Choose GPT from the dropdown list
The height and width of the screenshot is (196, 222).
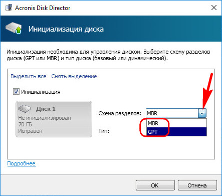176,132
